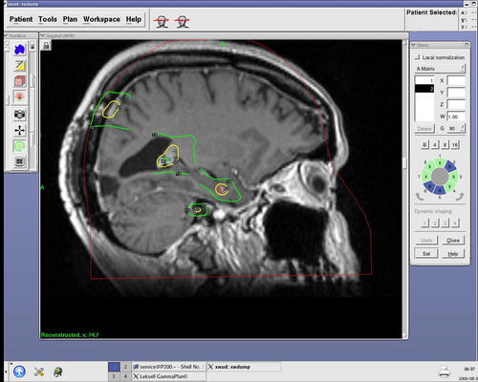Click the Undo button
Image resolution: width=478 pixels, height=382 pixels.
pos(426,241)
